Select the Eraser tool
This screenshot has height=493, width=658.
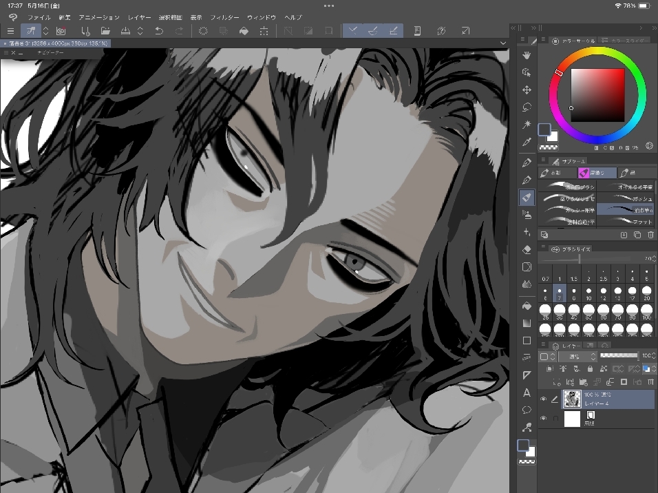pos(527,250)
